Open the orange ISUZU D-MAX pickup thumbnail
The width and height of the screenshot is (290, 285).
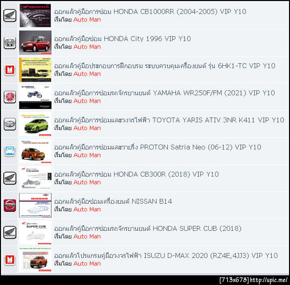(x=35, y=259)
